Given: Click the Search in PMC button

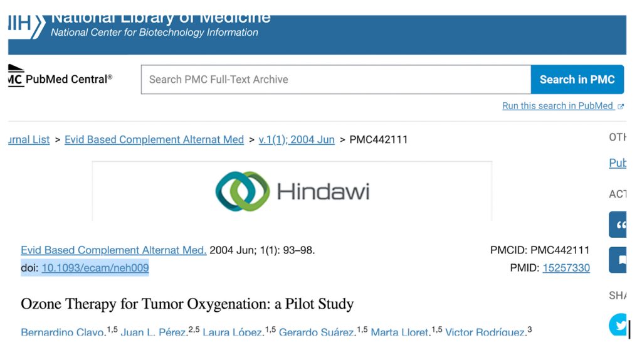Looking at the screenshot, I should [x=577, y=80].
